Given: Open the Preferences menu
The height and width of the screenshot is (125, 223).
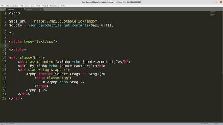Looking at the screenshot, I should coord(54,6).
